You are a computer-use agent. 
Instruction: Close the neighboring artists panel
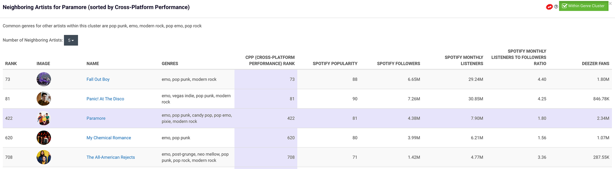pos(610,4)
